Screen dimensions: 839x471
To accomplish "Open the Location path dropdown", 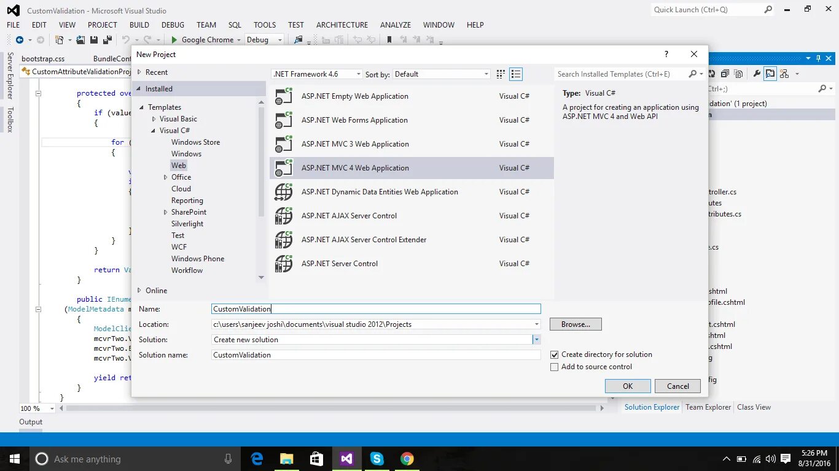I will click(536, 324).
